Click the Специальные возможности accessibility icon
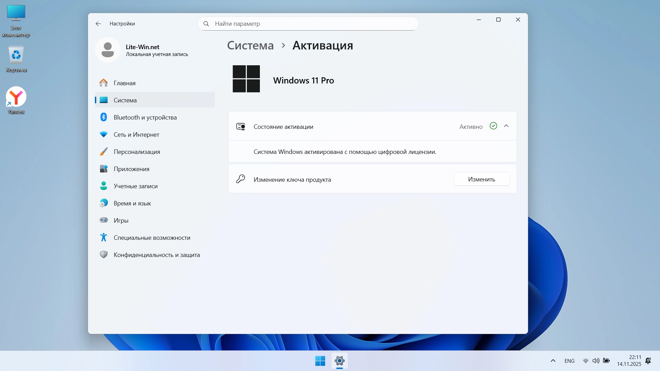The image size is (660, 371). [x=103, y=237]
